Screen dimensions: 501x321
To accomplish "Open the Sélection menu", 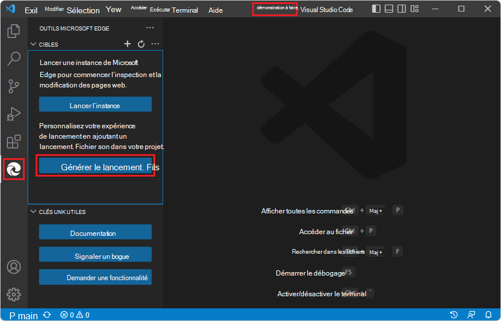I will point(83,10).
